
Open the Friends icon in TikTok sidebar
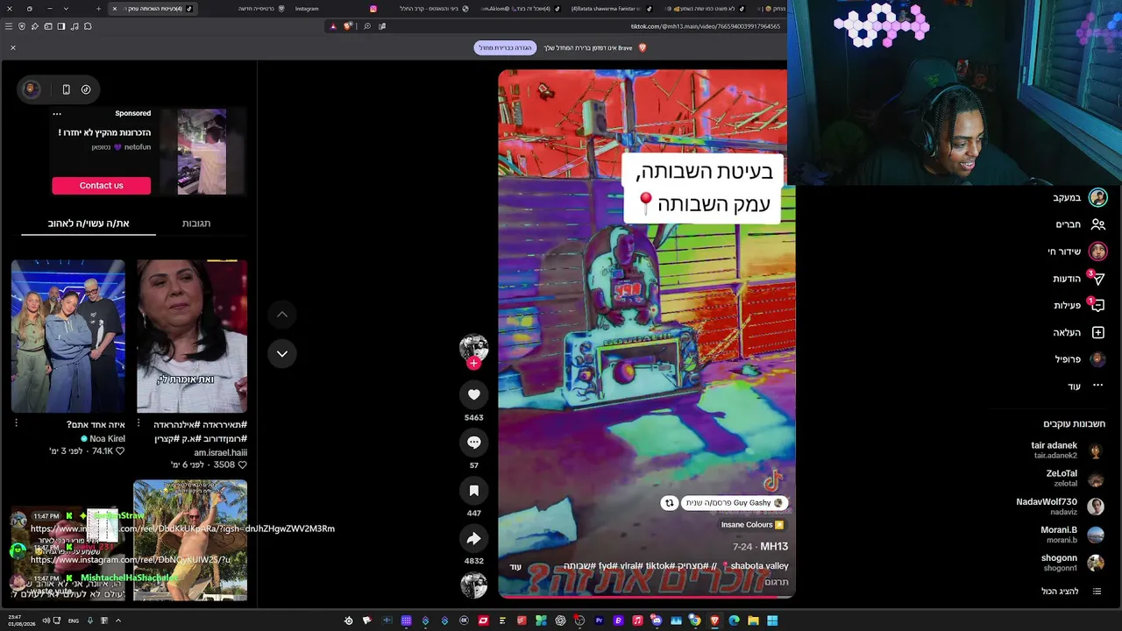point(1097,224)
